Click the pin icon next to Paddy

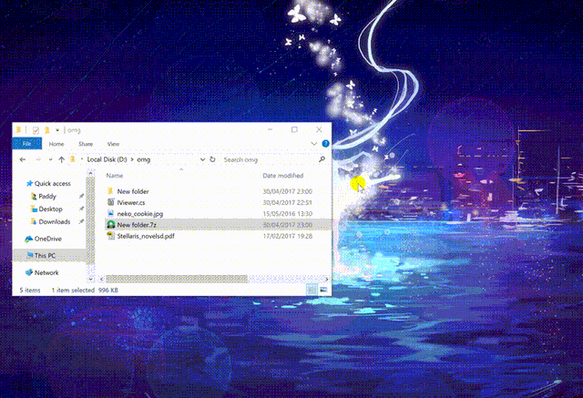[81, 196]
